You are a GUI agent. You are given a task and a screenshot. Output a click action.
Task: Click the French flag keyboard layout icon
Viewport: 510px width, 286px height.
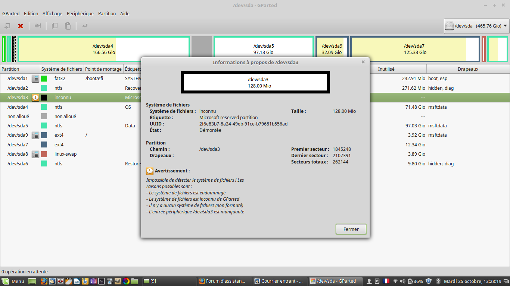pyautogui.click(x=386, y=281)
